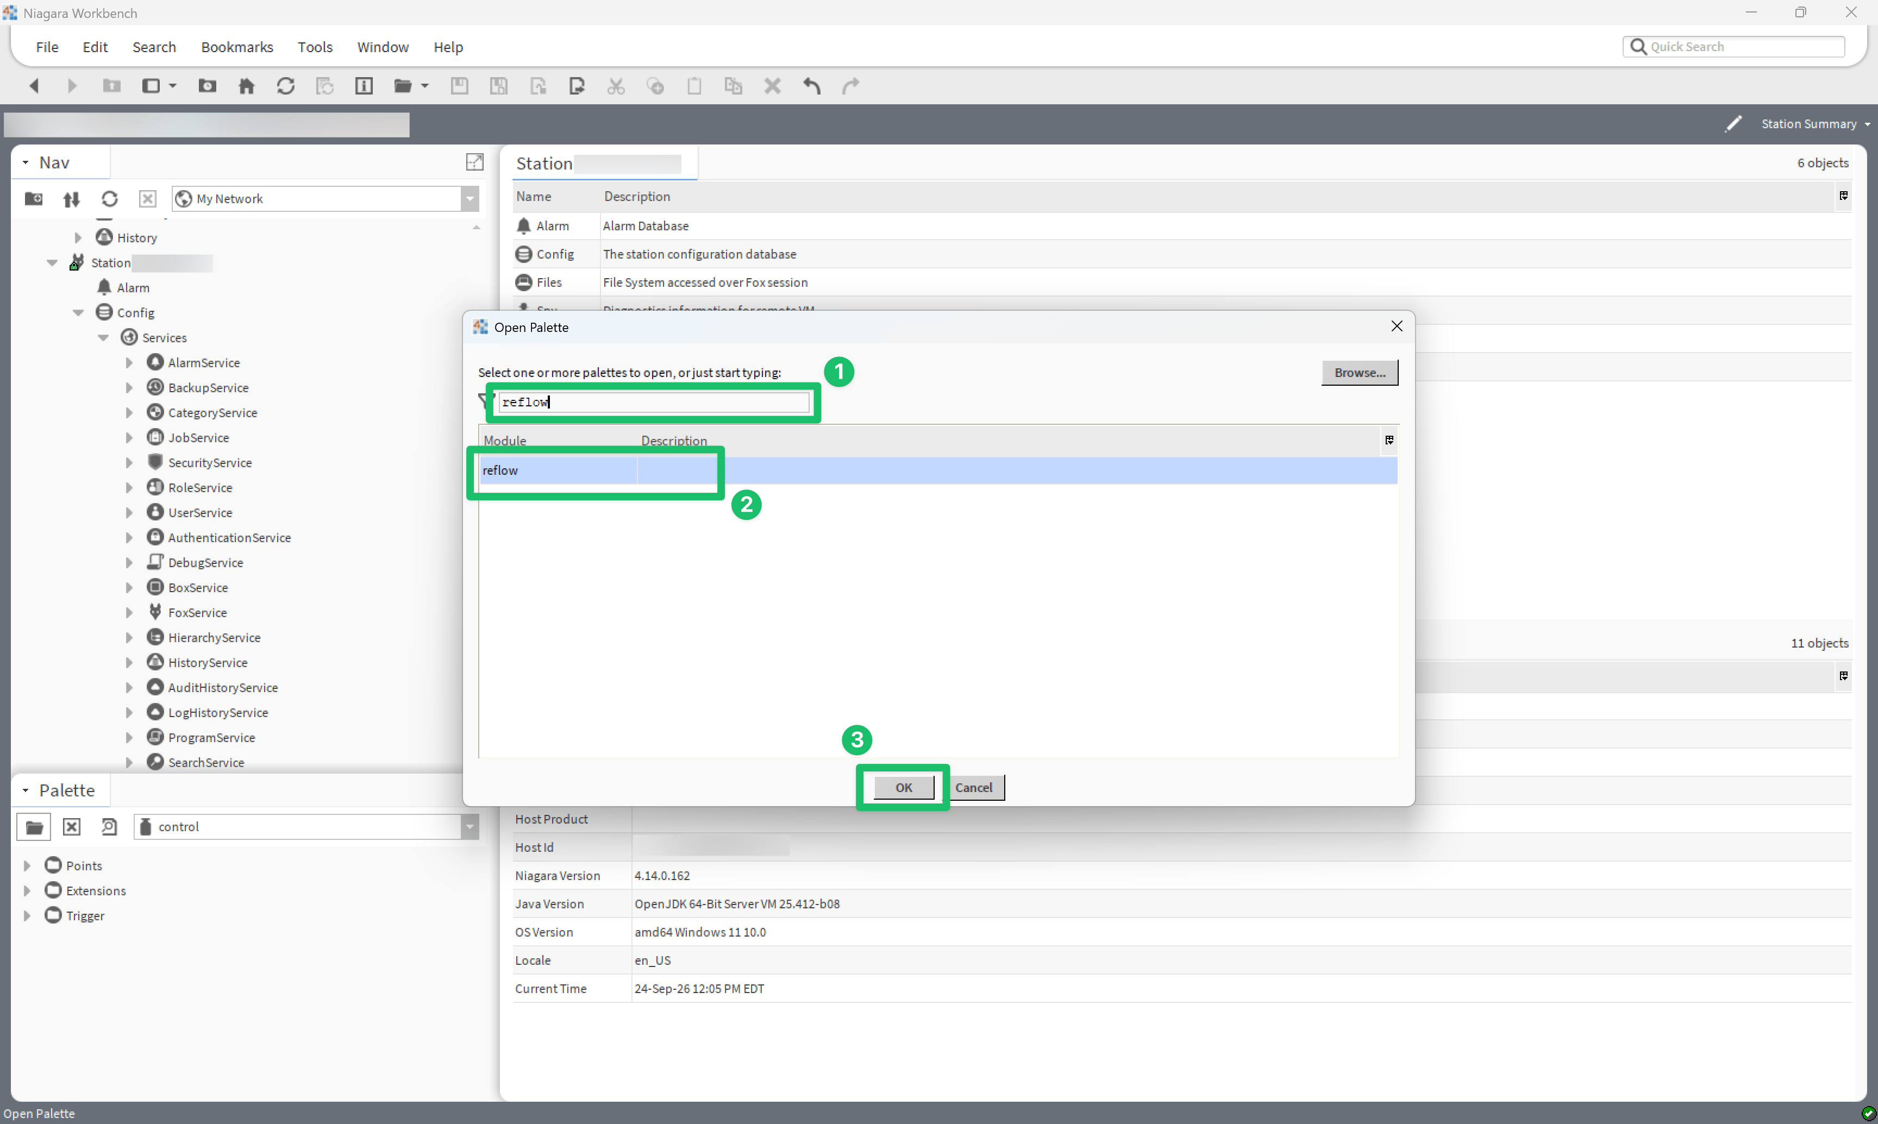Open the My Network dropdown in Nav

click(x=471, y=199)
